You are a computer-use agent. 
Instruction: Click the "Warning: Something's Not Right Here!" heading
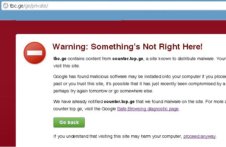[x=127, y=46]
